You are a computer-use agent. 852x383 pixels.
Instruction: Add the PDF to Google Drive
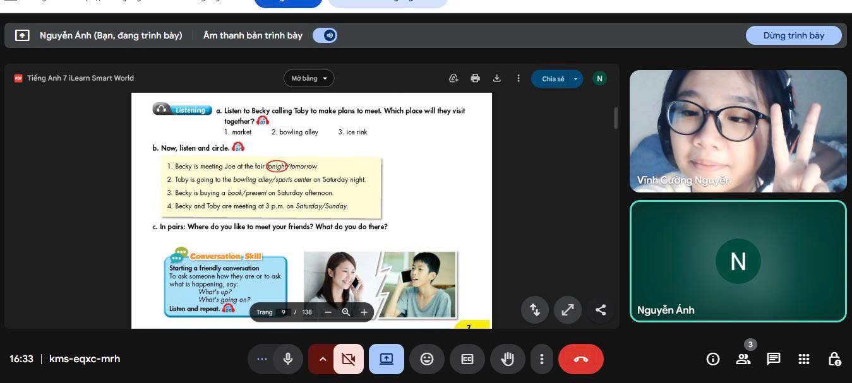click(453, 78)
